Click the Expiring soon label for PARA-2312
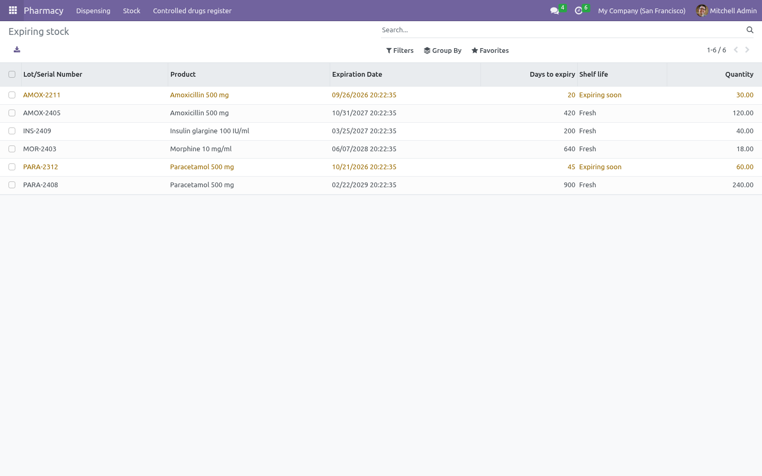Image resolution: width=762 pixels, height=476 pixels. (x=601, y=167)
